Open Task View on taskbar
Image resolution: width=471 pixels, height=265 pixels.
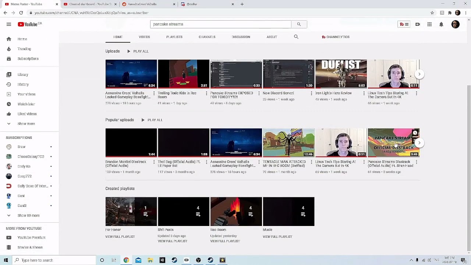click(x=114, y=260)
